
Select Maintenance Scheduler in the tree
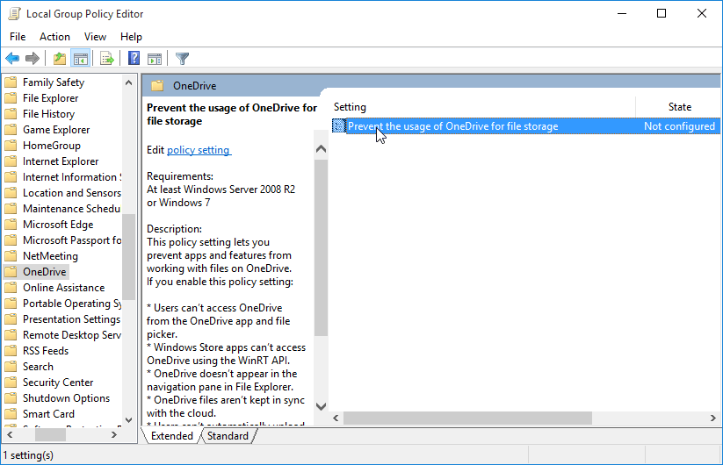tap(71, 209)
